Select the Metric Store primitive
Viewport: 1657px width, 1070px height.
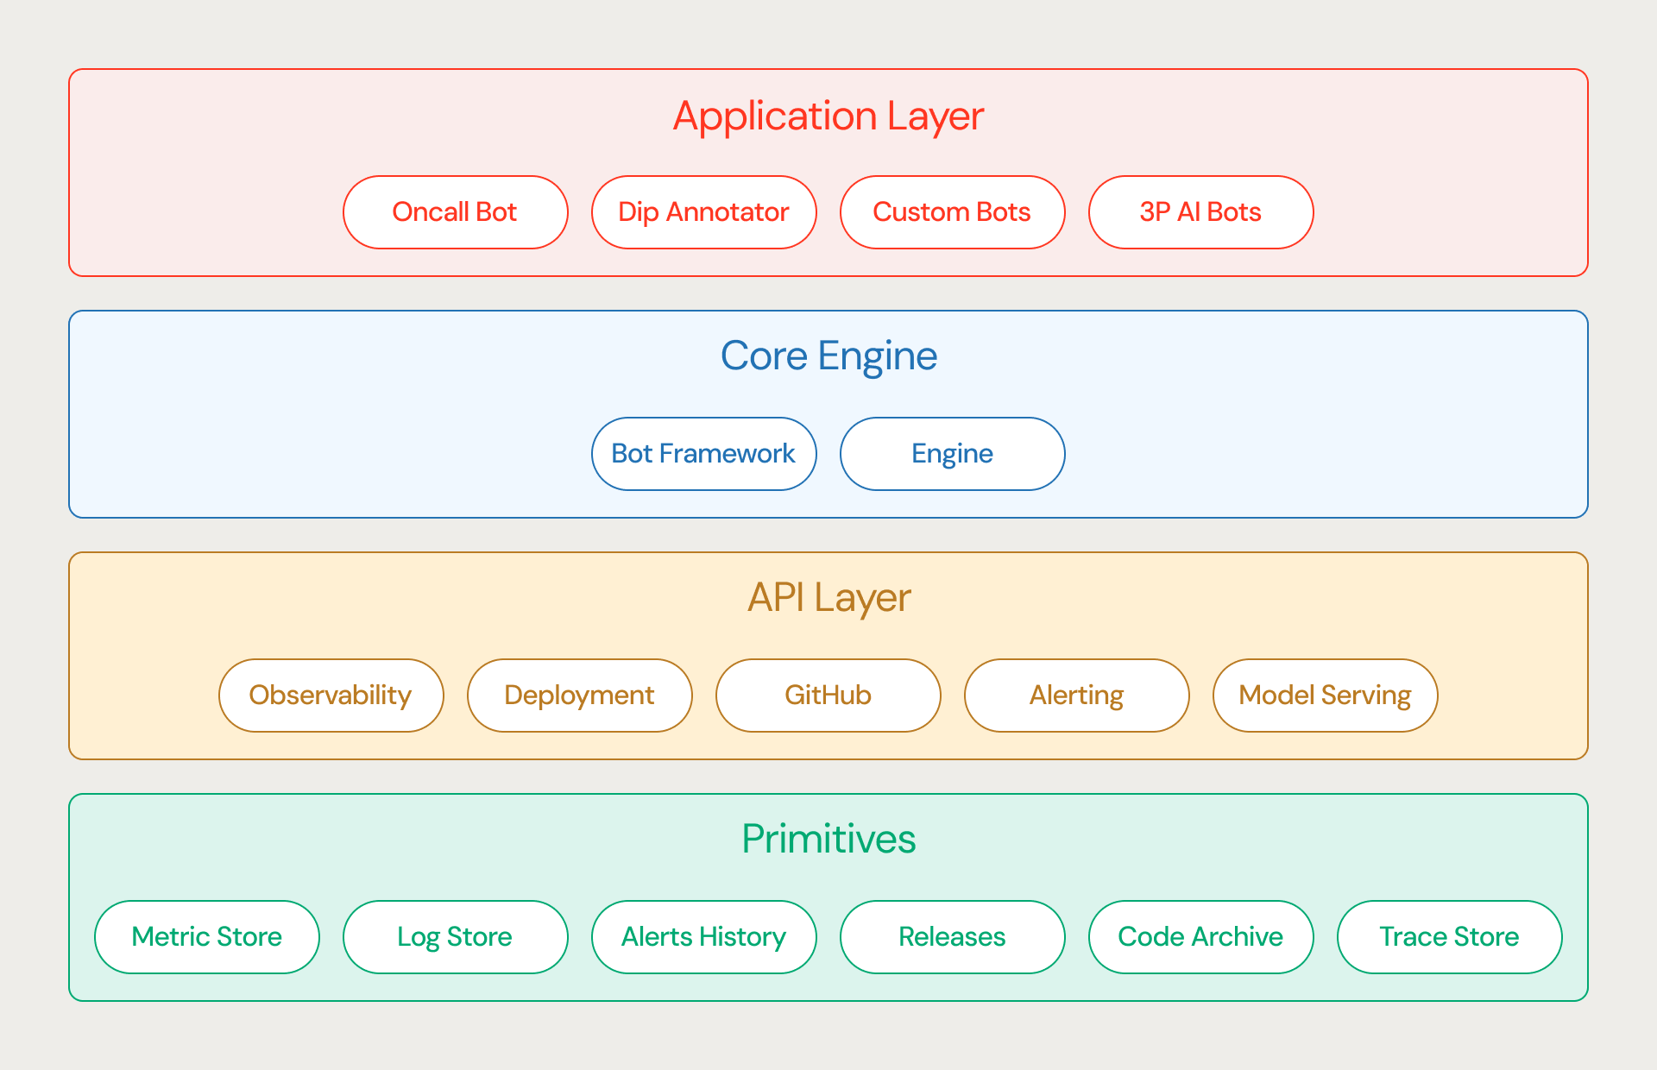click(x=206, y=937)
